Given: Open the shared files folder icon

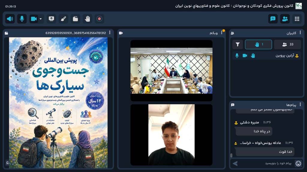Looking at the screenshot, I should pos(75,19).
